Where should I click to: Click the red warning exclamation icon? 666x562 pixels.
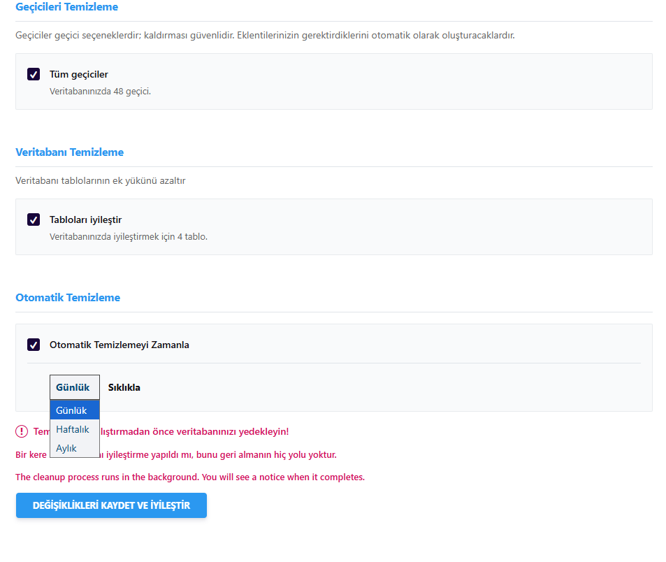22,431
